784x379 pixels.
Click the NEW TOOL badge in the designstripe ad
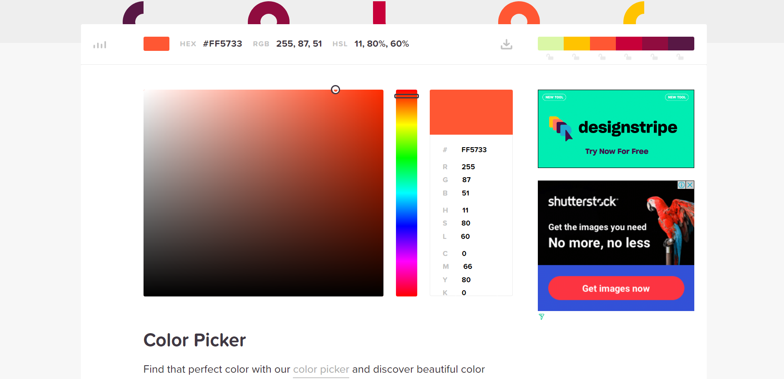pyautogui.click(x=555, y=97)
